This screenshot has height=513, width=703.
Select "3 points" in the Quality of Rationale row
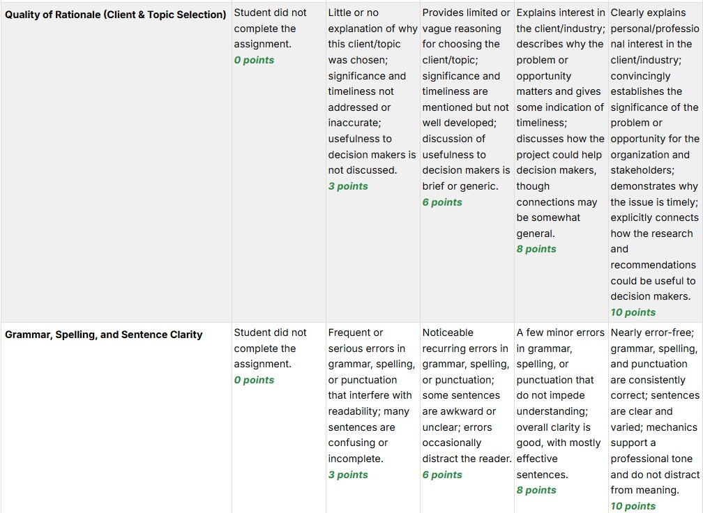[348, 186]
